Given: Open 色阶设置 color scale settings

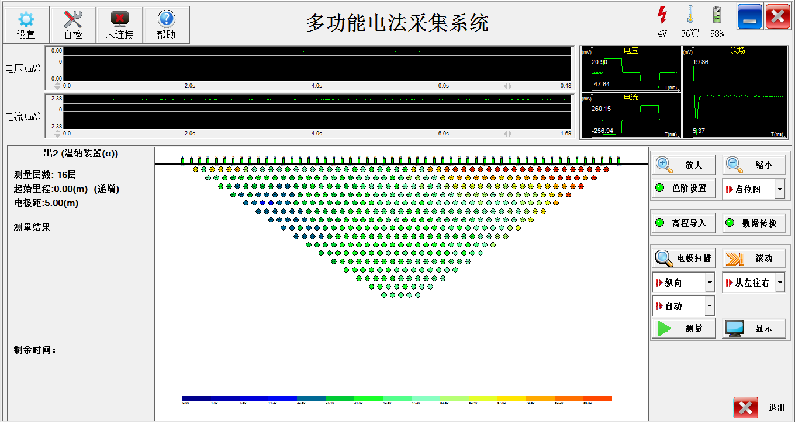Looking at the screenshot, I should point(683,189).
